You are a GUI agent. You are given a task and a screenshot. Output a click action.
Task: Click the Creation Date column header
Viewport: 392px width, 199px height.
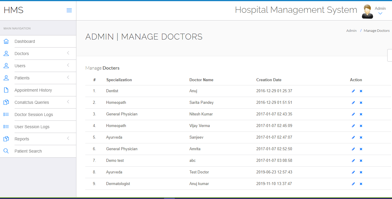[269, 80]
